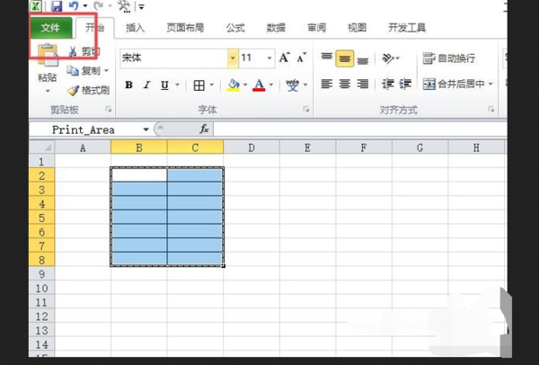Switch to the 审阅 ribbon tab
This screenshot has width=539, height=365.
tap(316, 28)
